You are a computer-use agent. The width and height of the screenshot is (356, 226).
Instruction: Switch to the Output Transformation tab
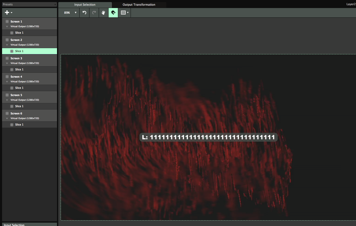tap(139, 5)
